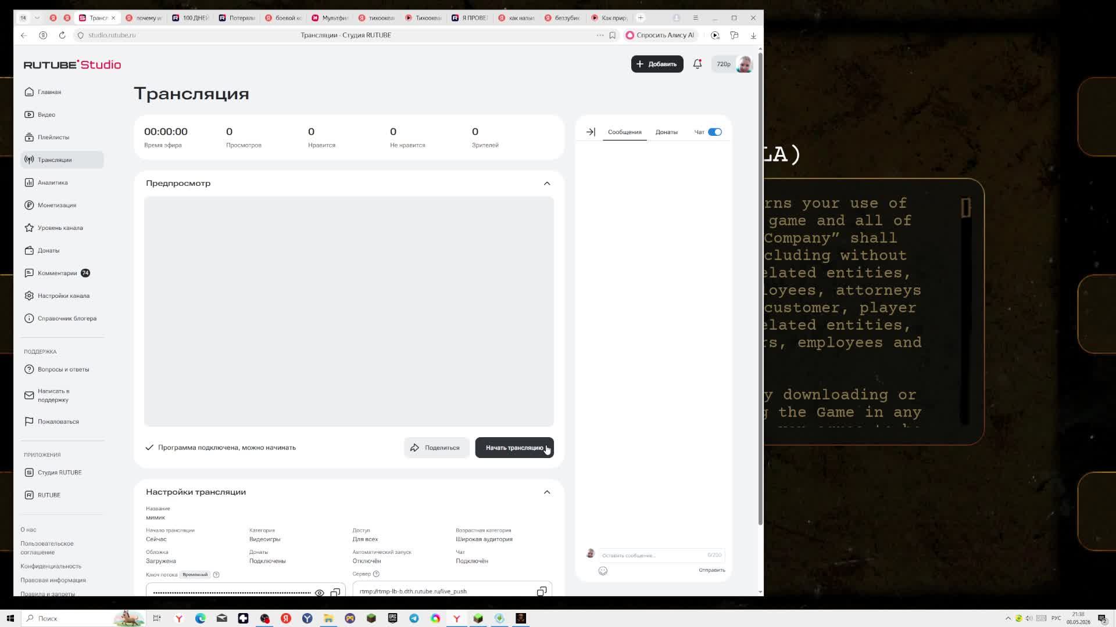Screen dimensions: 1116x627
Task: Switch to the Донаты chat tab
Action: [666, 132]
